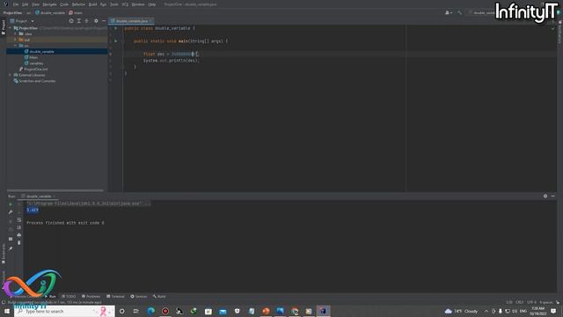Click run gutter icon beside class declaration

(x=115, y=28)
